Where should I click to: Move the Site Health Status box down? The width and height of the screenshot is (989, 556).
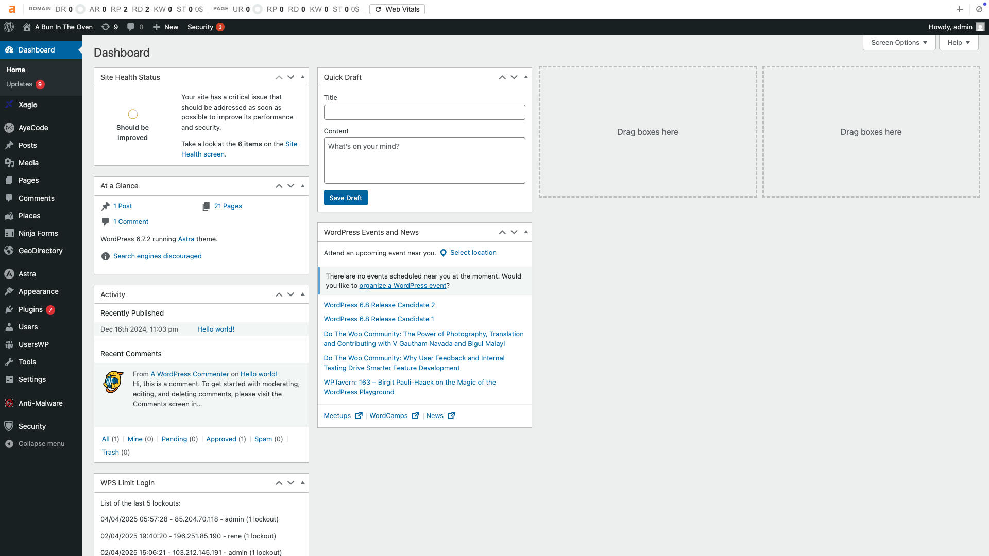tap(291, 77)
